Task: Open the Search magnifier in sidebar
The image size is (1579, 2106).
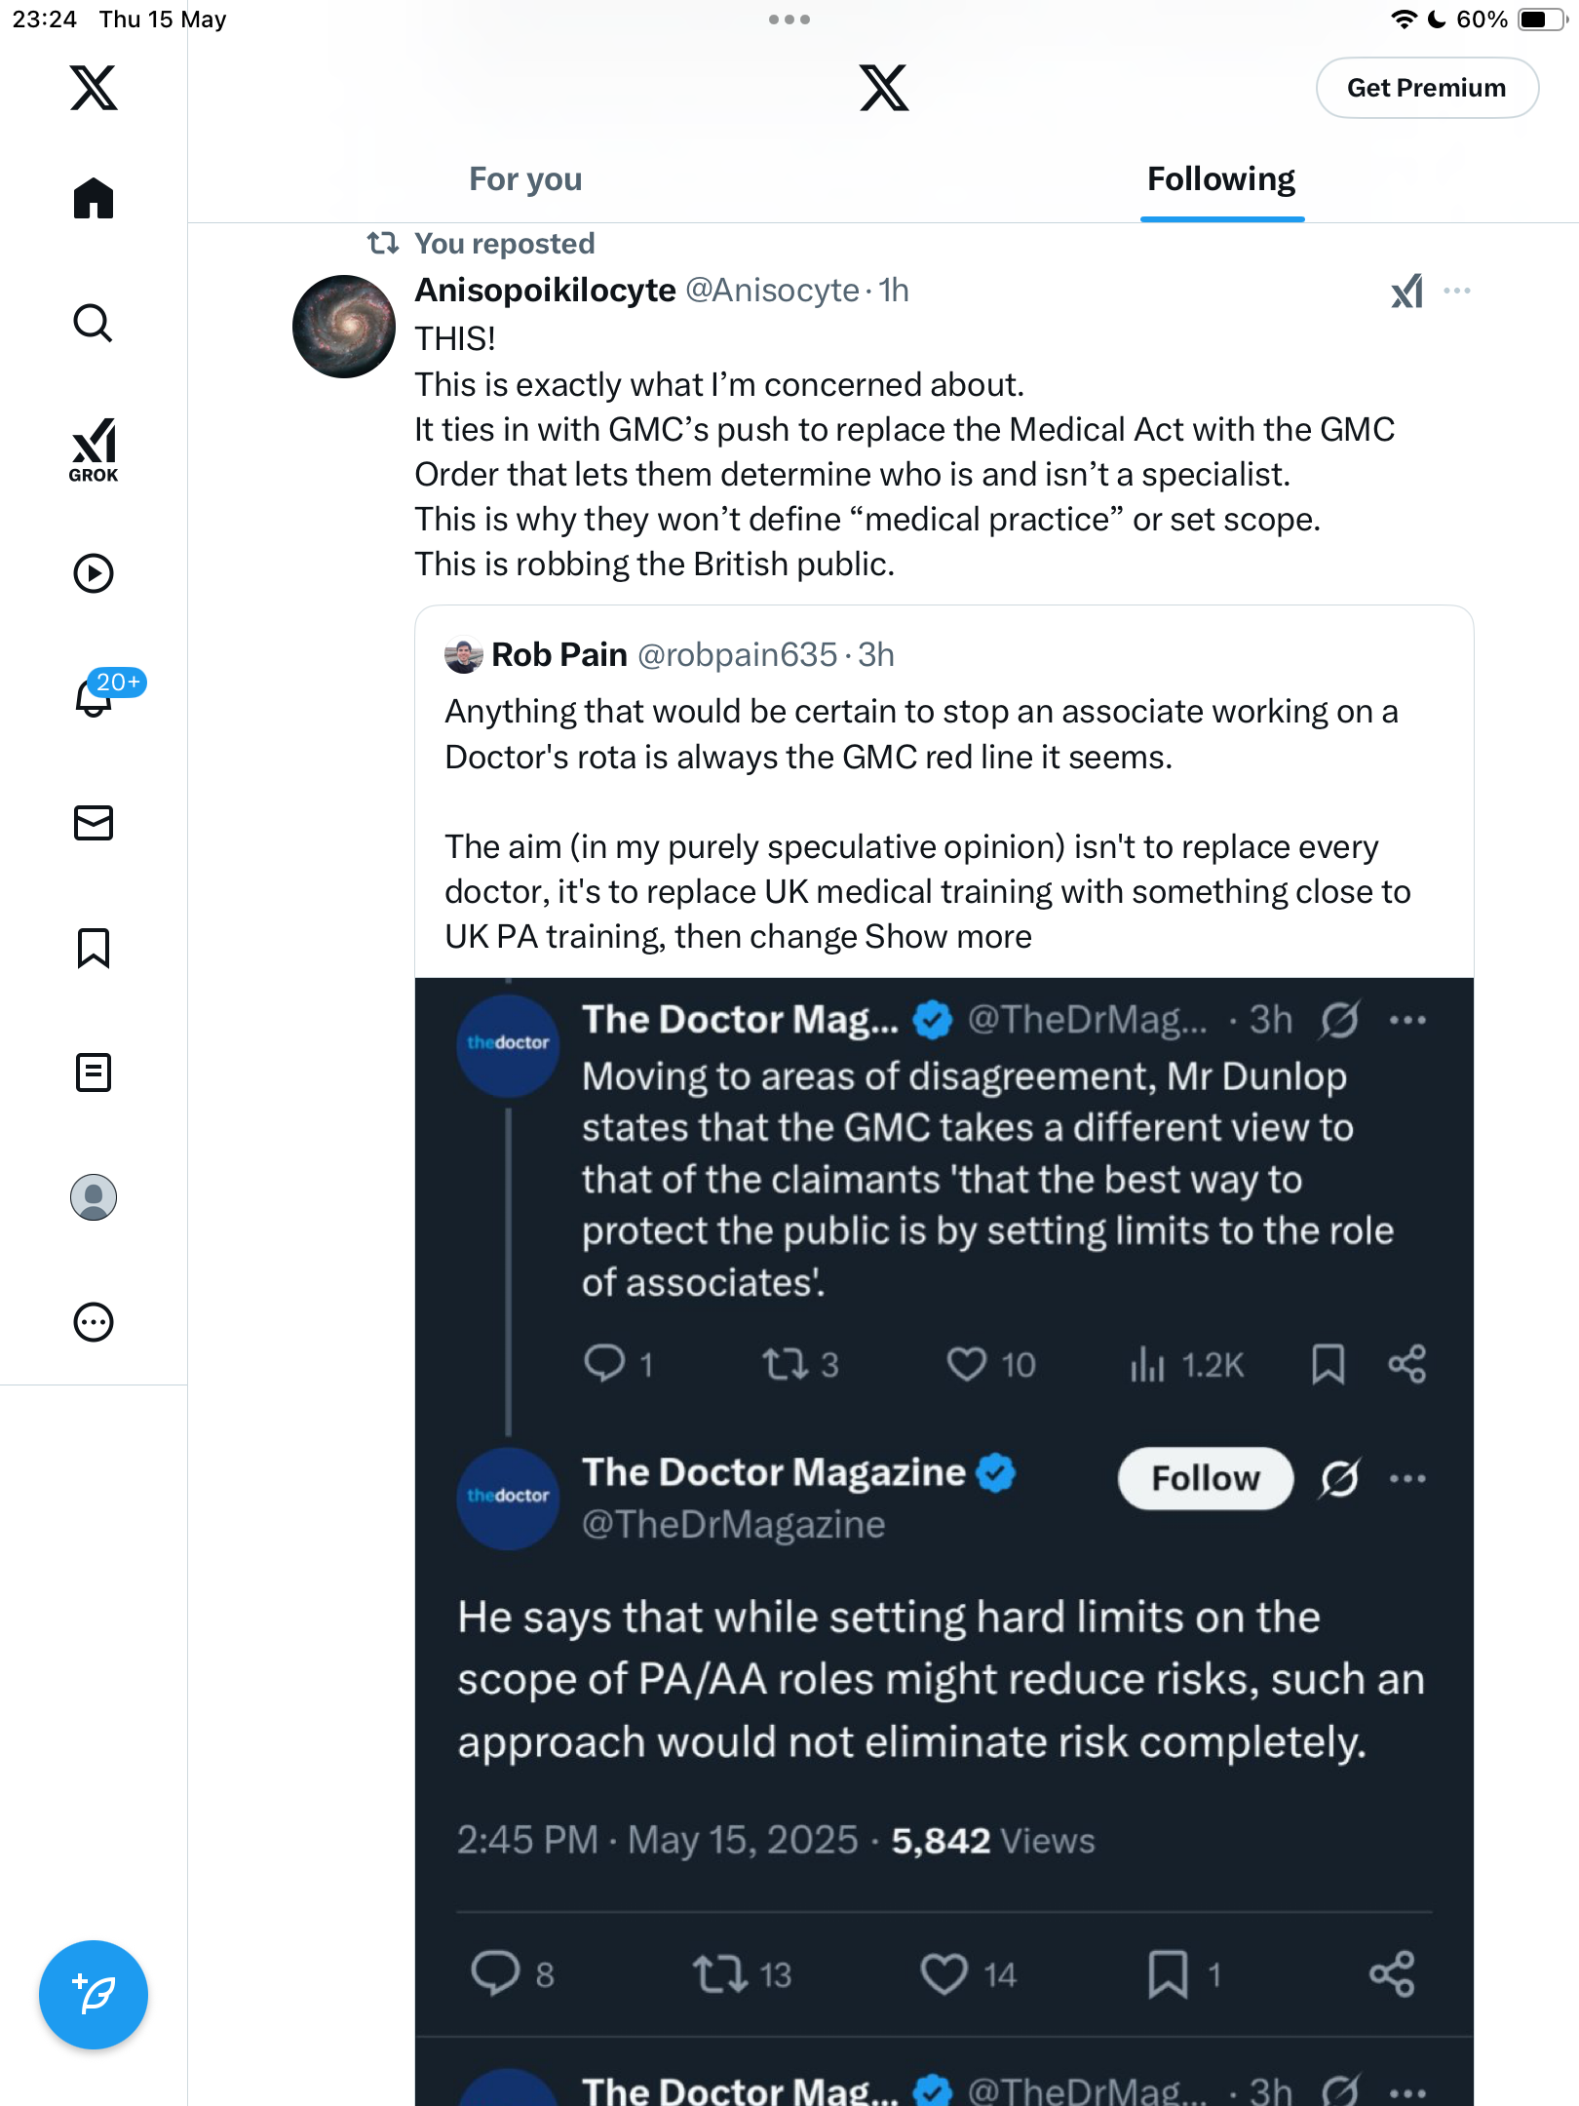Action: click(x=94, y=324)
